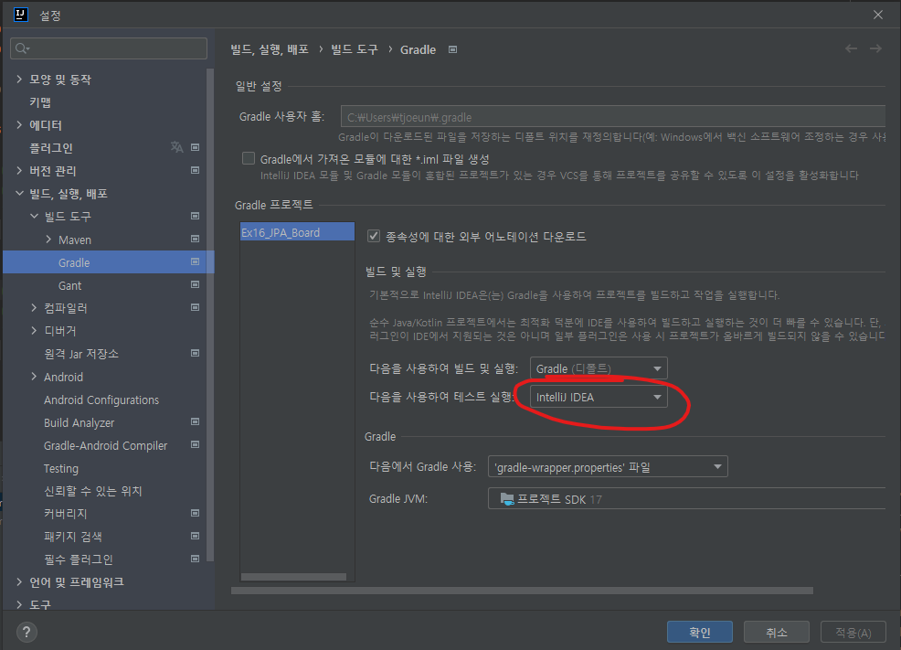Open the Gradle JVM 프로젝트 SDK combo box
901x650 pixels.
point(686,498)
